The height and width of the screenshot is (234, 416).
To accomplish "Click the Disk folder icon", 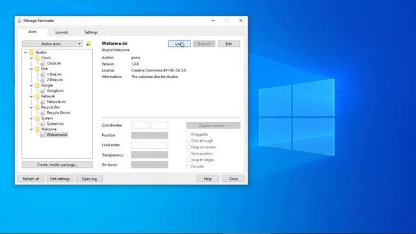I will click(x=38, y=69).
